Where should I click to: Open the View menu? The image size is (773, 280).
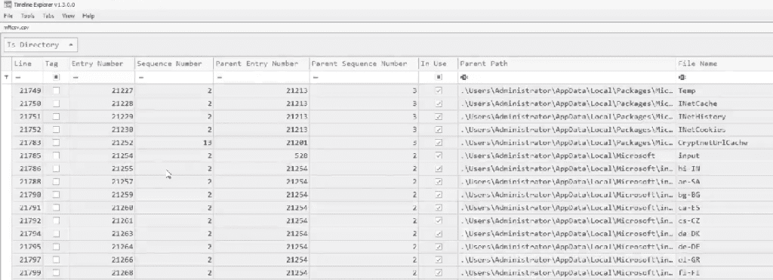point(69,16)
